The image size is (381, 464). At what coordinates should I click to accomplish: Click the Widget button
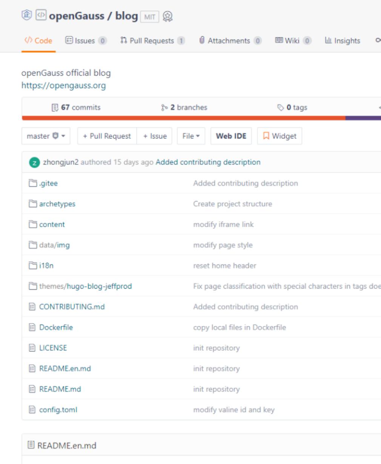pyautogui.click(x=280, y=136)
